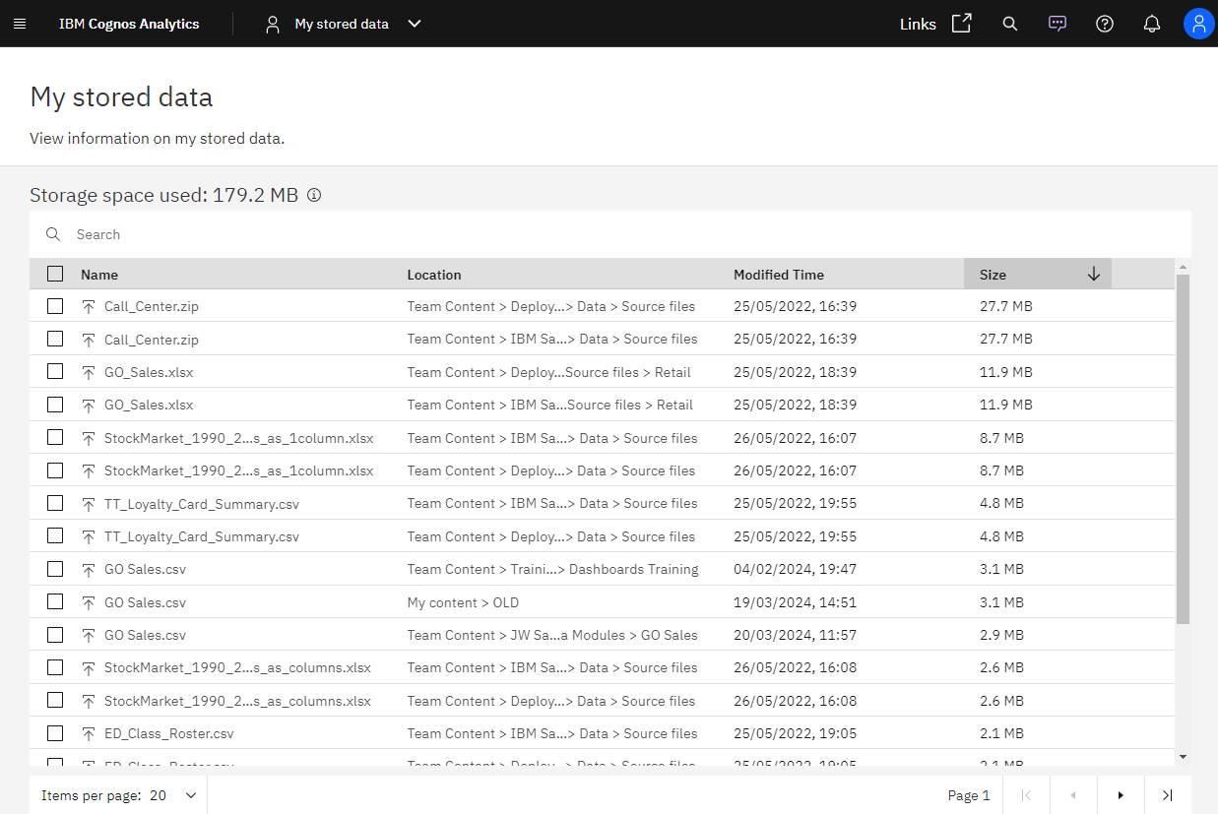Expand the My stored data chevron dropdown

(x=415, y=24)
